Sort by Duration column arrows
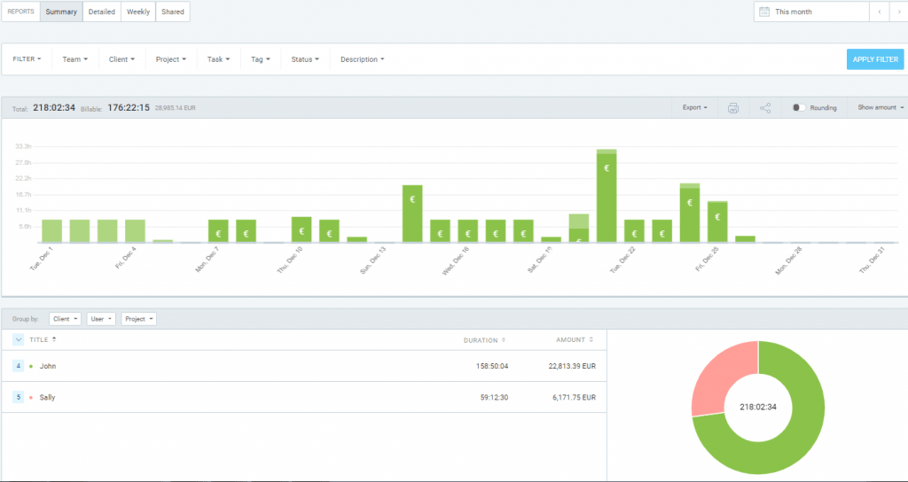The height and width of the screenshot is (482, 908). pyautogui.click(x=505, y=339)
